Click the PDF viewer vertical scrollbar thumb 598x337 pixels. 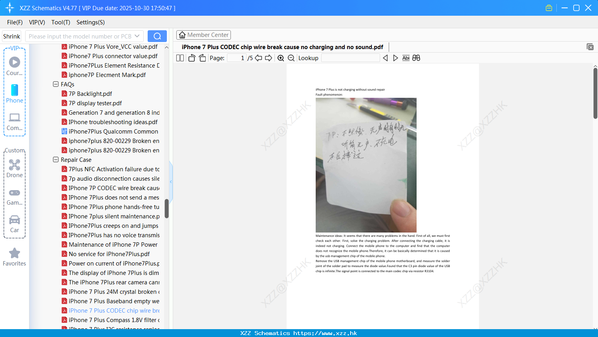(595, 93)
